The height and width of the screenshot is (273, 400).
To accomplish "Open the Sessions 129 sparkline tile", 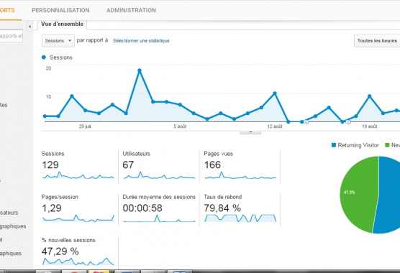I will click(x=78, y=165).
